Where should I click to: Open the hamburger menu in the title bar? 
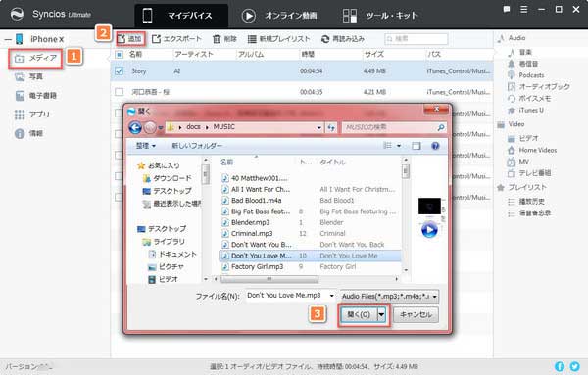pos(524,10)
